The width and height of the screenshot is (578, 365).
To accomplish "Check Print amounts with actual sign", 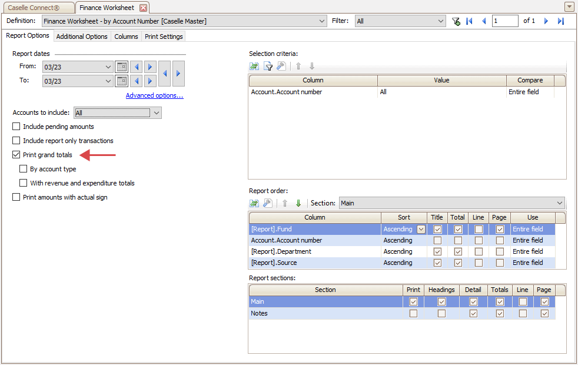I will pyautogui.click(x=16, y=197).
